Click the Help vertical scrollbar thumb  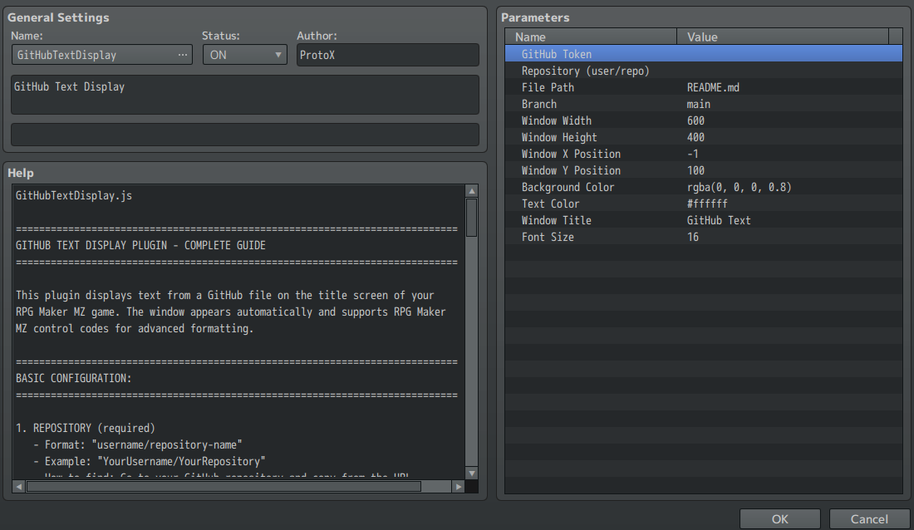point(472,218)
